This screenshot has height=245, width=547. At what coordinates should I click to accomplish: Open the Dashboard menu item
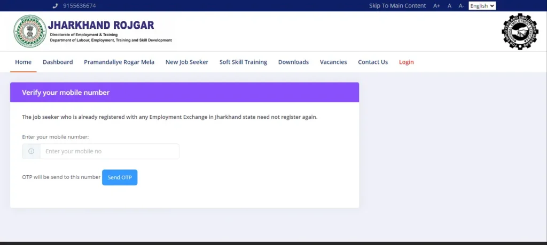tap(58, 62)
